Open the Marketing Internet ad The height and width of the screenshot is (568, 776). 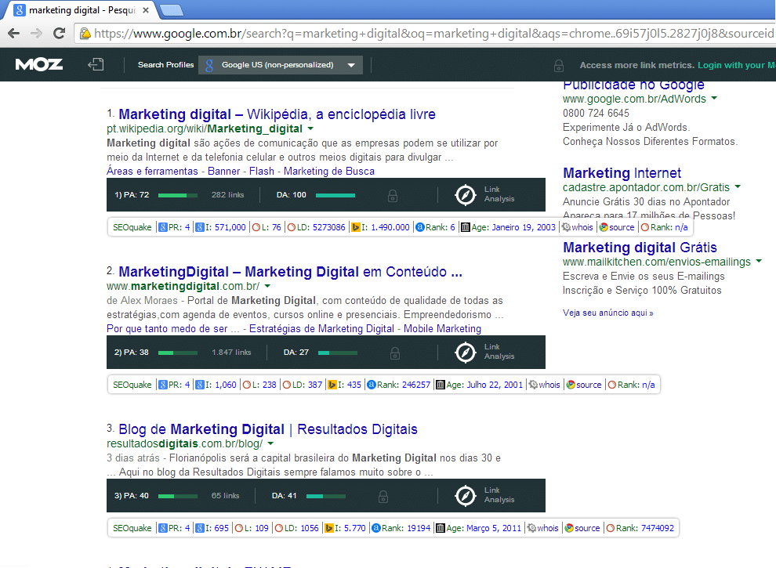[x=622, y=172]
